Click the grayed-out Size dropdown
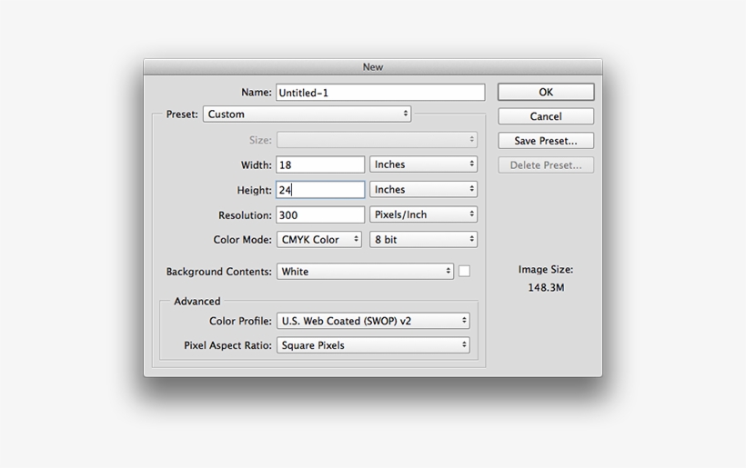This screenshot has height=468, width=746. click(x=377, y=140)
